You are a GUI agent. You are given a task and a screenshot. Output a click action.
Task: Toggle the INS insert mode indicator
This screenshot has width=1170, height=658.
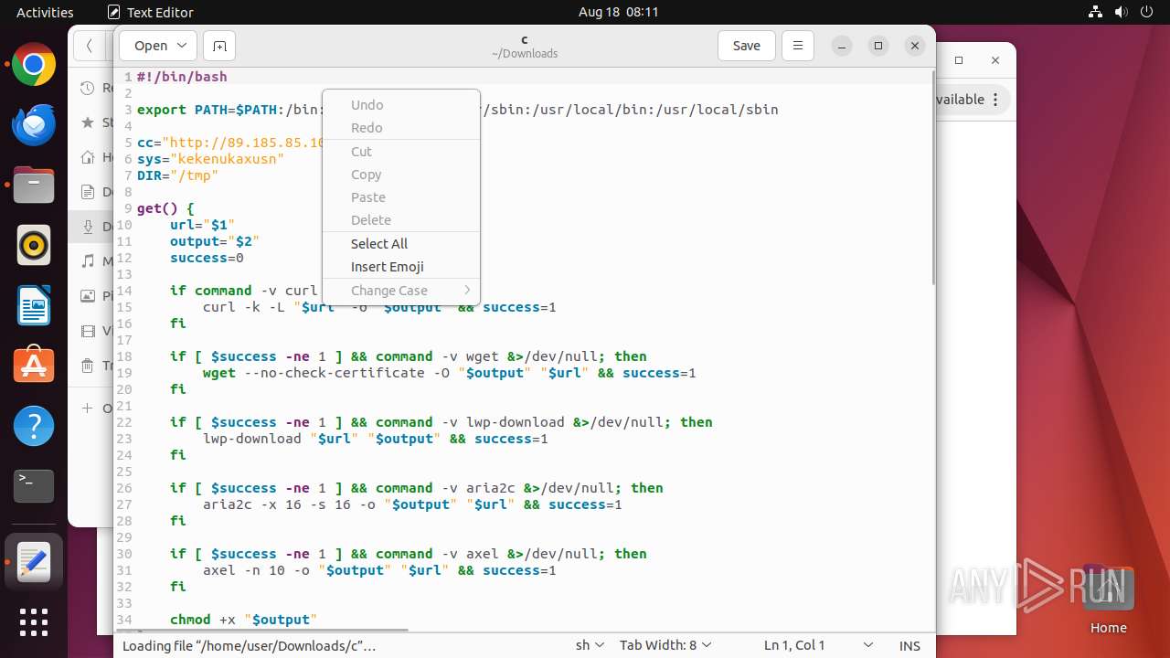909,645
